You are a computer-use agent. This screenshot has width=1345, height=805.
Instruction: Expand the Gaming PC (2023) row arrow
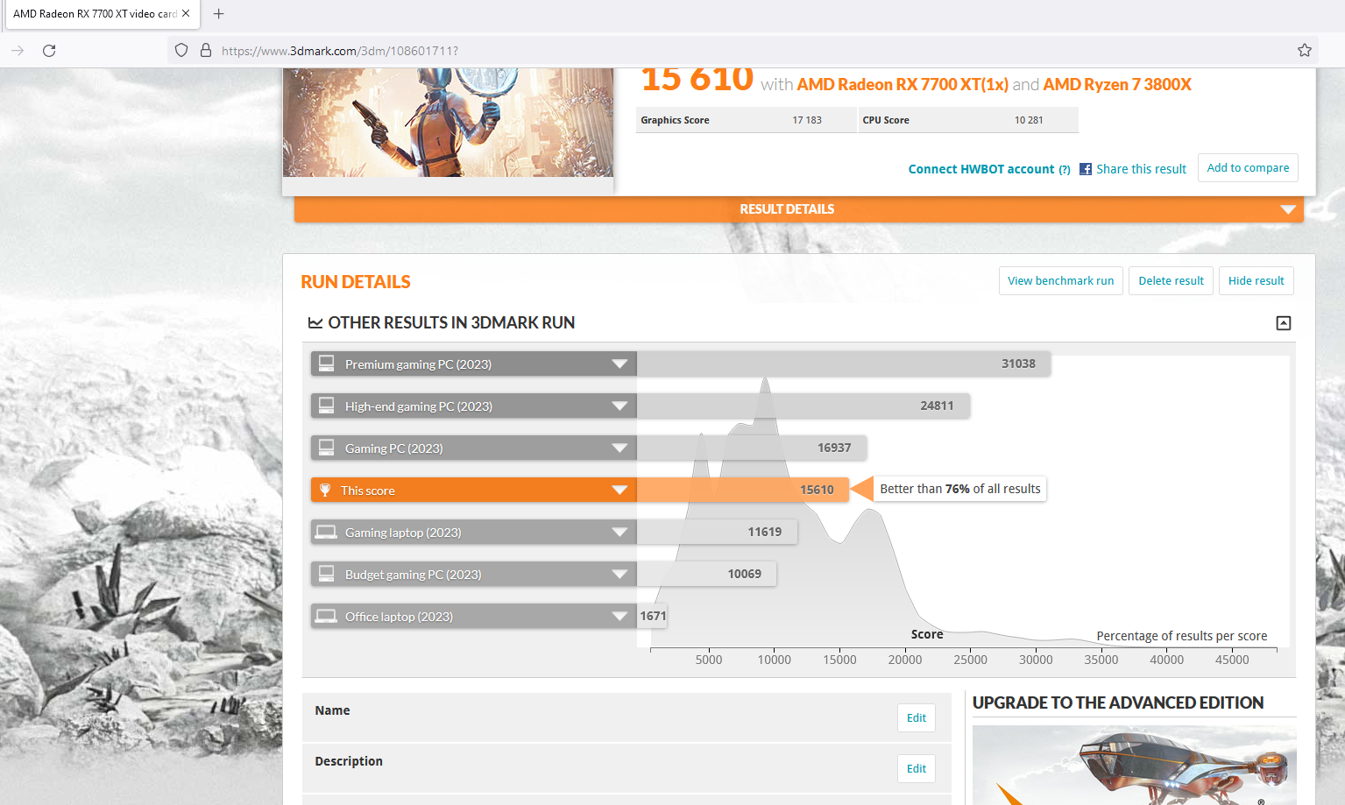point(619,448)
